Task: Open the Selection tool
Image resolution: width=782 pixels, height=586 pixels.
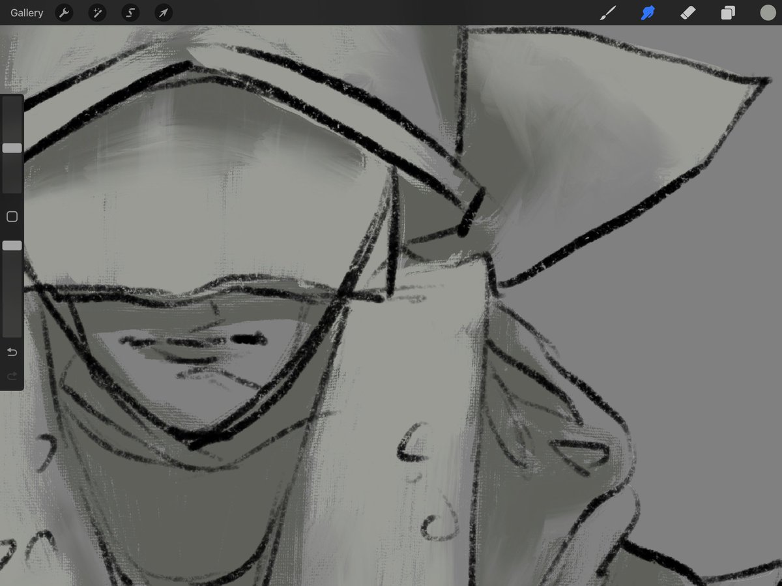Action: pyautogui.click(x=130, y=12)
